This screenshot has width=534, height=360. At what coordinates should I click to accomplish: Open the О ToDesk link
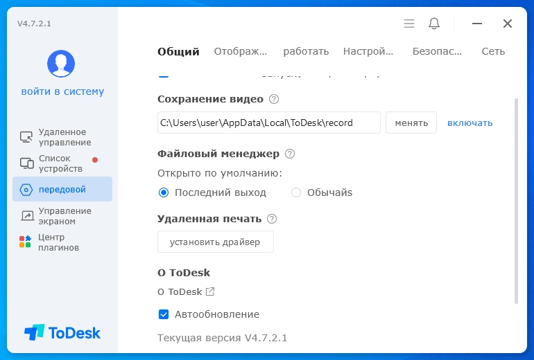pyautogui.click(x=180, y=291)
